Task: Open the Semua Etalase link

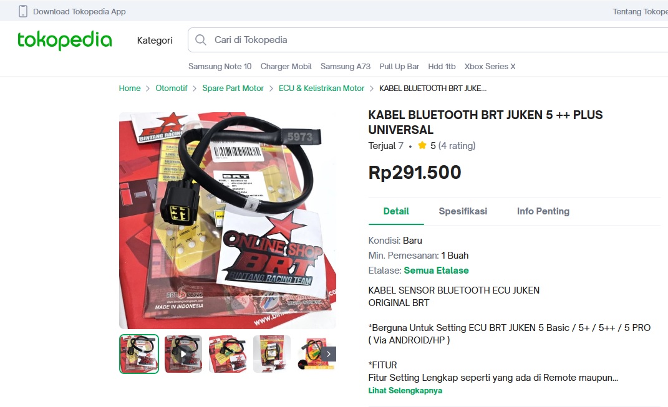Action: pyautogui.click(x=436, y=271)
